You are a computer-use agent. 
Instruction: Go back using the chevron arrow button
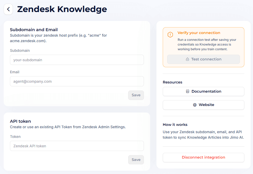8,9
